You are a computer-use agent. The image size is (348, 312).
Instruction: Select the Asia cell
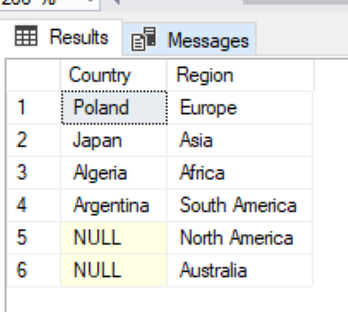click(240, 141)
